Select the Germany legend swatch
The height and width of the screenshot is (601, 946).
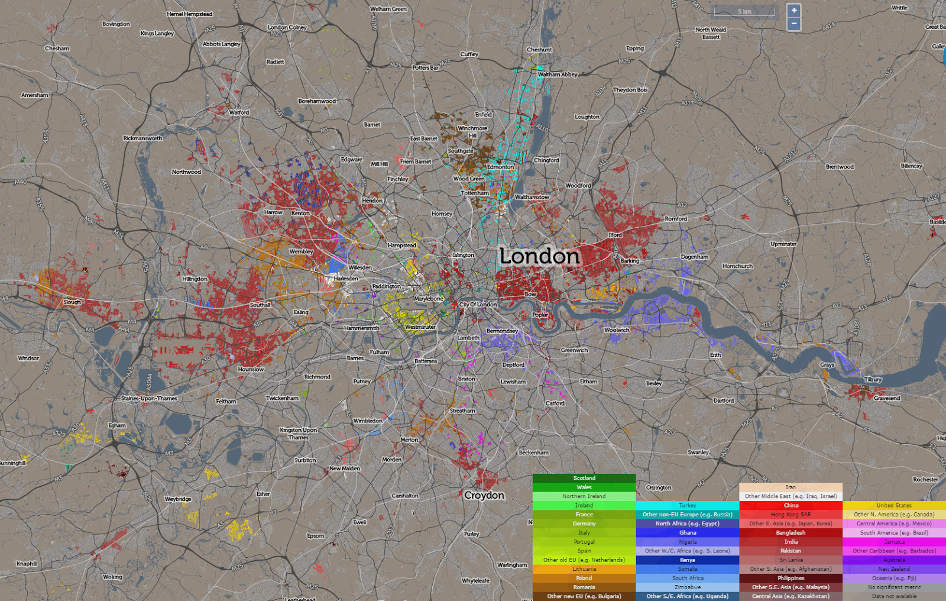584,524
